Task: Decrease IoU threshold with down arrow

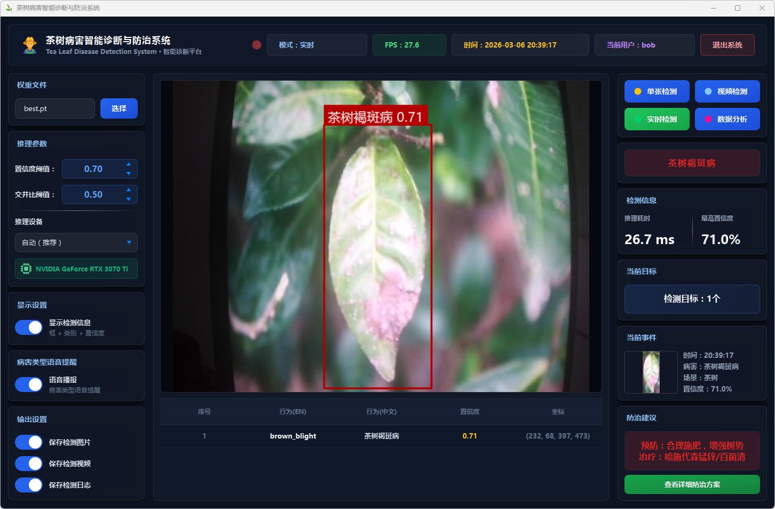Action: (x=129, y=199)
